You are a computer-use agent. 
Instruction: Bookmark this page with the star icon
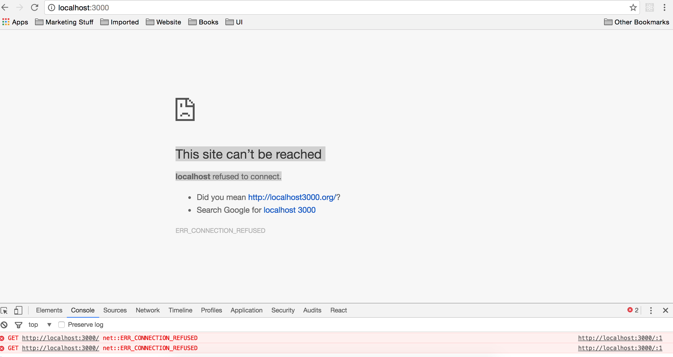633,7
